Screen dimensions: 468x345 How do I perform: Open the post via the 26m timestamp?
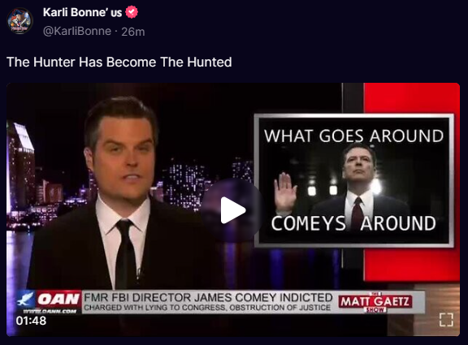[x=132, y=32]
